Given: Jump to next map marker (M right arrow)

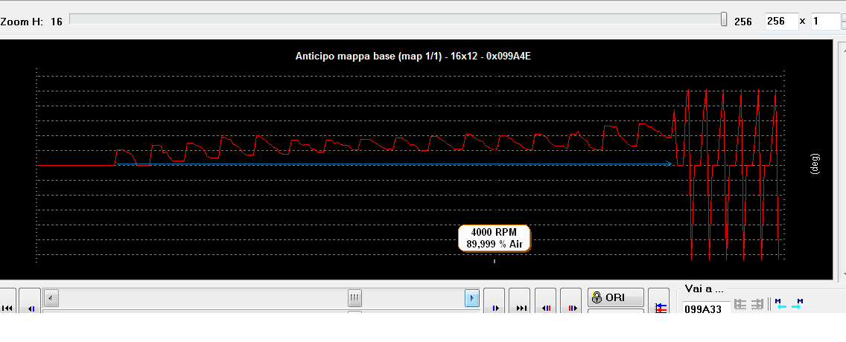Looking at the screenshot, I should (x=797, y=304).
